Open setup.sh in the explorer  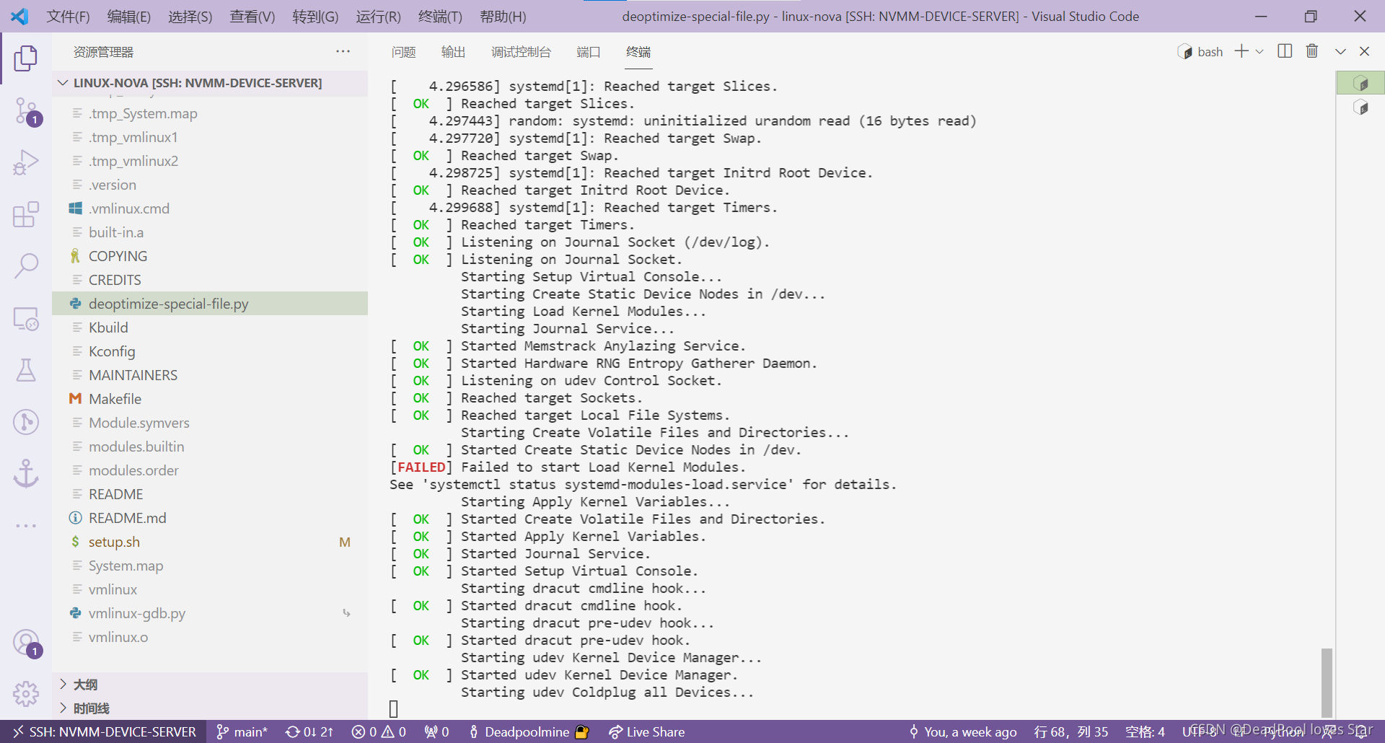point(210,542)
